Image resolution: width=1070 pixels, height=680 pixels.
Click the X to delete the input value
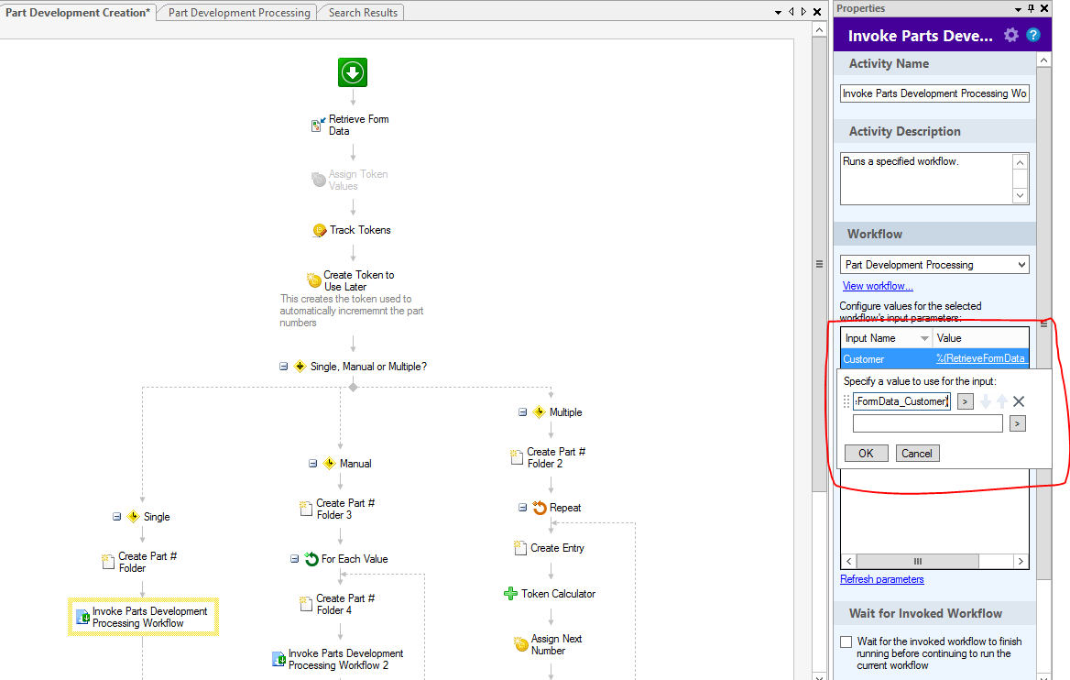click(x=1018, y=401)
